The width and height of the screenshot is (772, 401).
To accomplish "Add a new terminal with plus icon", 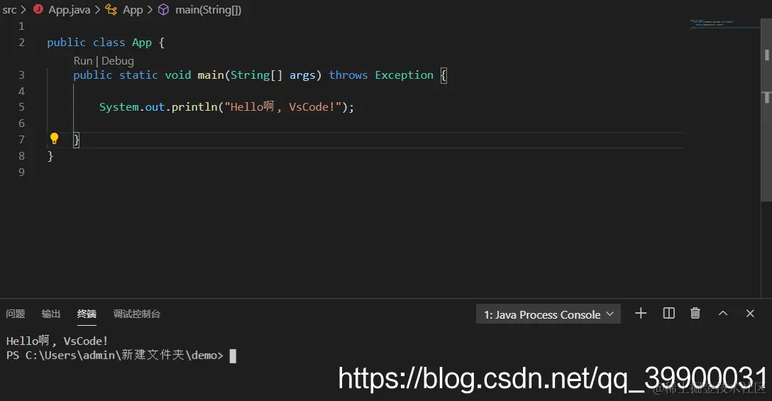I will click(641, 313).
